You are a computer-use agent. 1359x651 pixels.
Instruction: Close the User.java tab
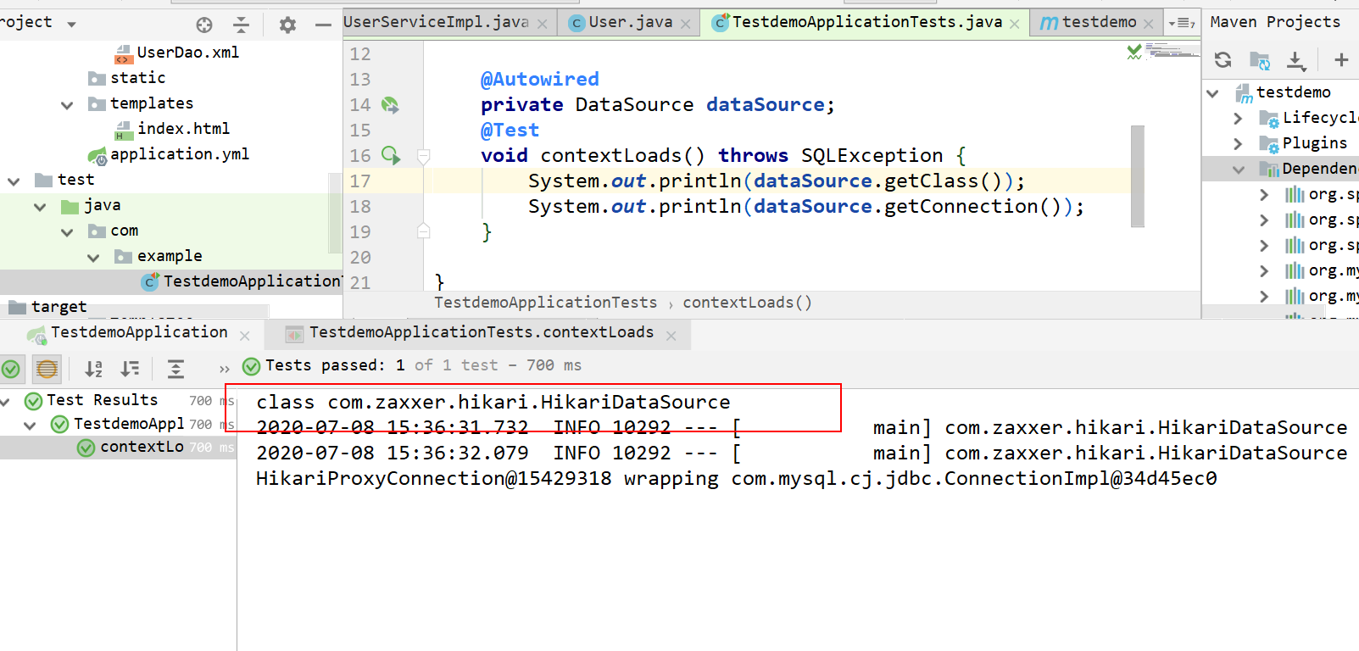[685, 24]
